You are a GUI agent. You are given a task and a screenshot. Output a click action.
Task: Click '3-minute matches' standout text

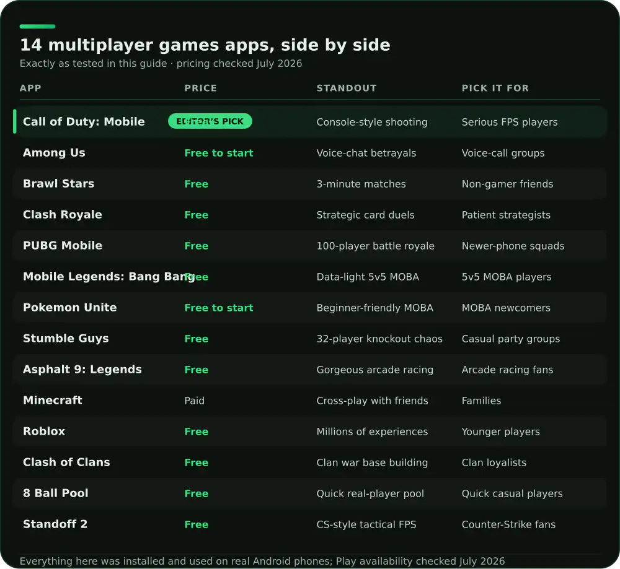click(x=361, y=184)
